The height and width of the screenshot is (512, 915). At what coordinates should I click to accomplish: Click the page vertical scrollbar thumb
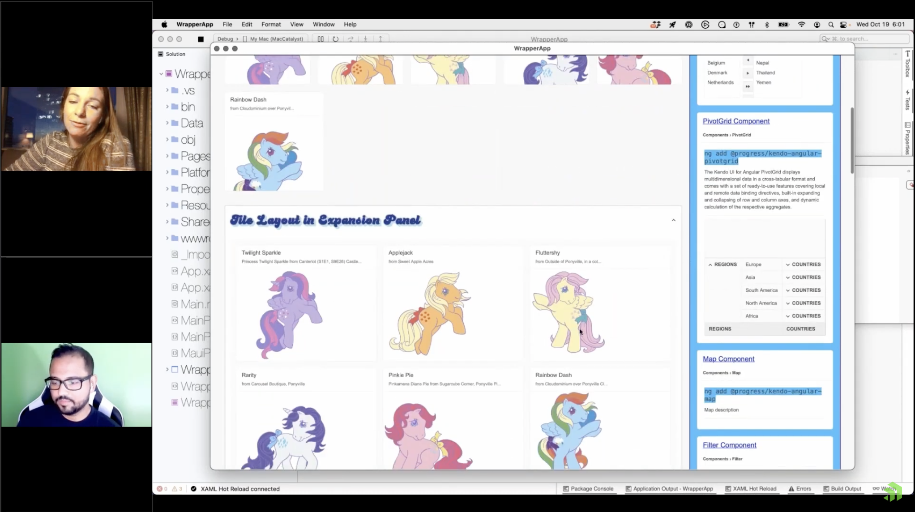click(x=852, y=141)
